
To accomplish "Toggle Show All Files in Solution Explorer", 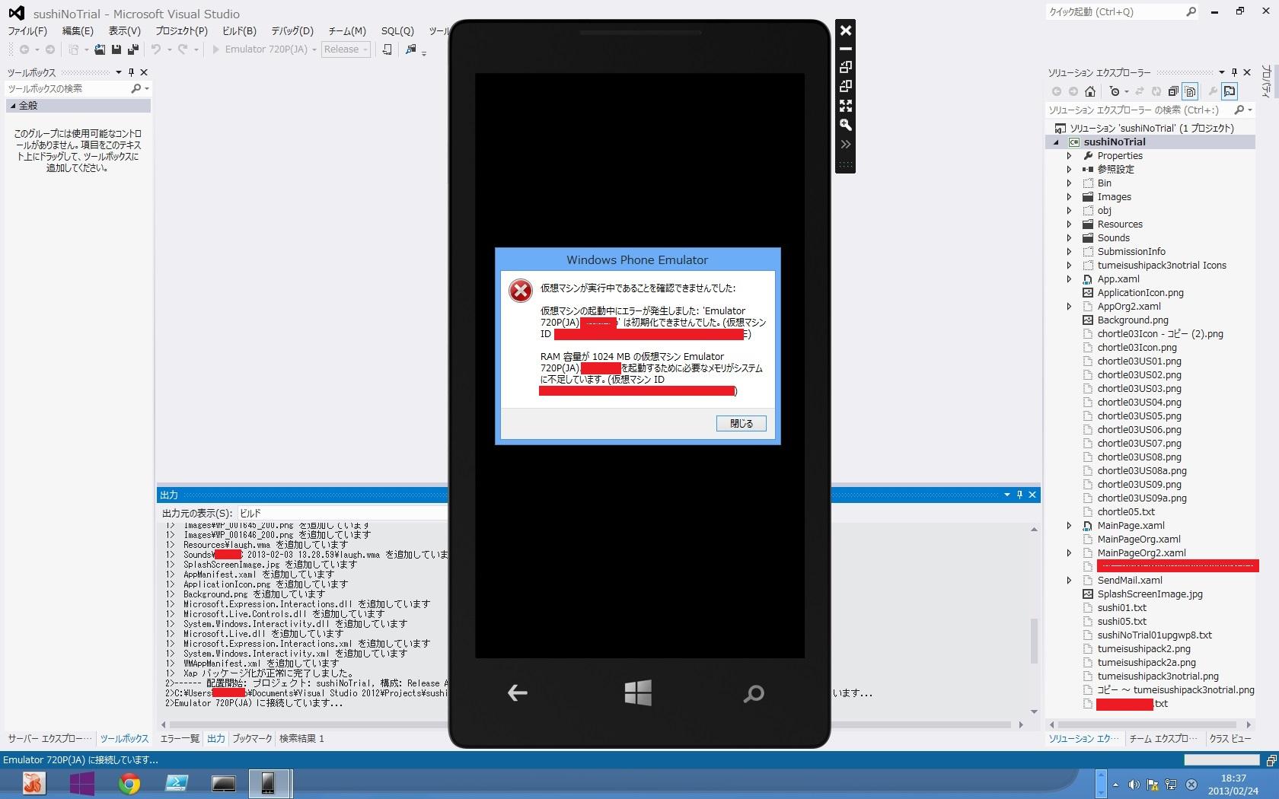I will coord(1190,91).
